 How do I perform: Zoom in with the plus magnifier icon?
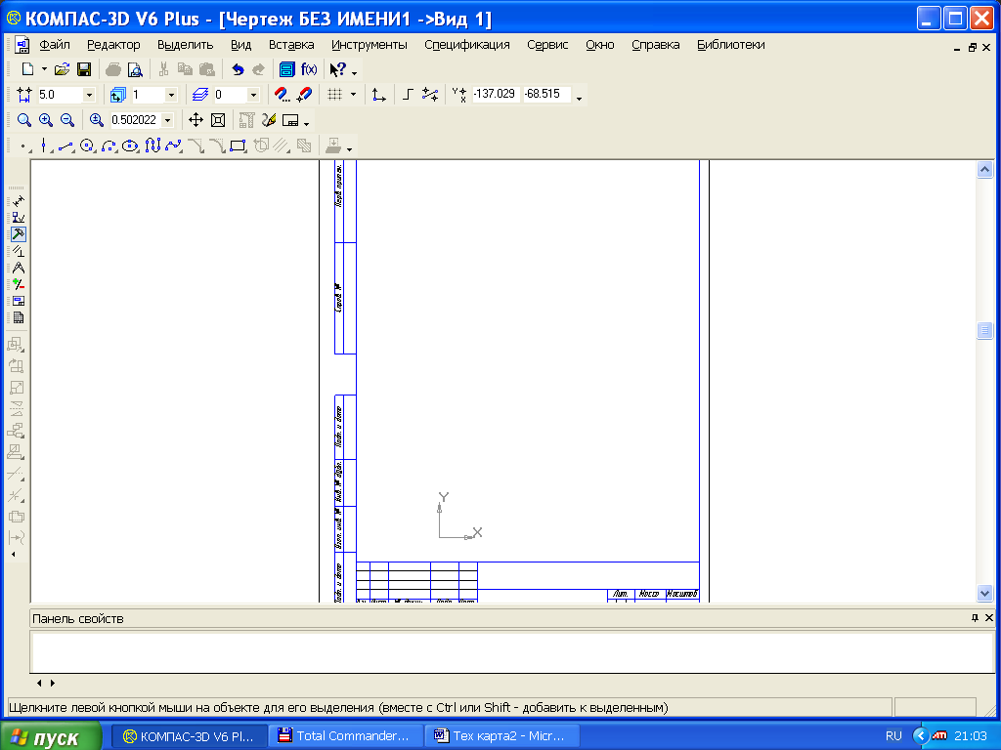(x=46, y=120)
